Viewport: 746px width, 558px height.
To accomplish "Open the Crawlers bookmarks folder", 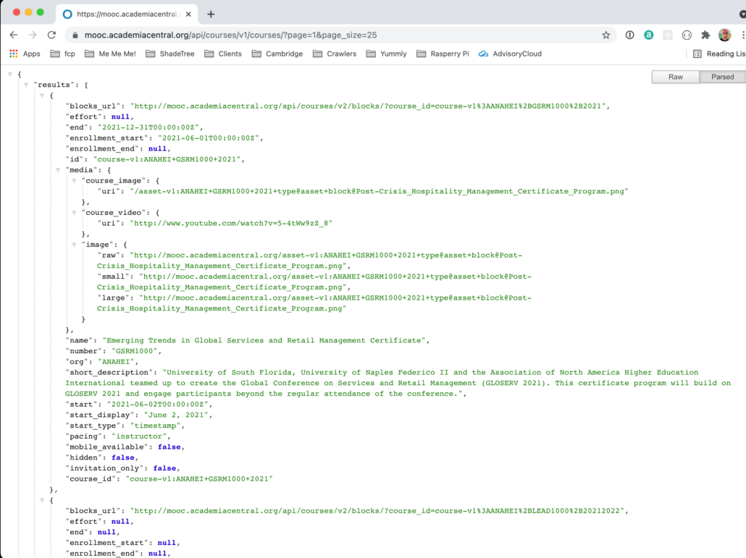I will (335, 54).
